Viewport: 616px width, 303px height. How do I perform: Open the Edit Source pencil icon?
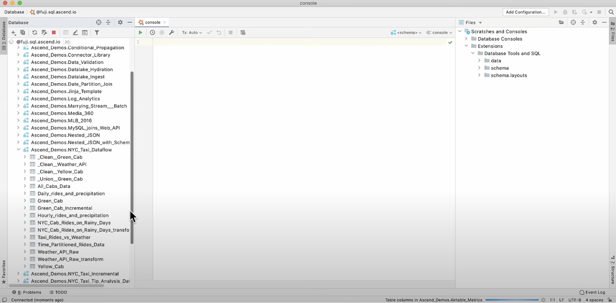click(75, 33)
